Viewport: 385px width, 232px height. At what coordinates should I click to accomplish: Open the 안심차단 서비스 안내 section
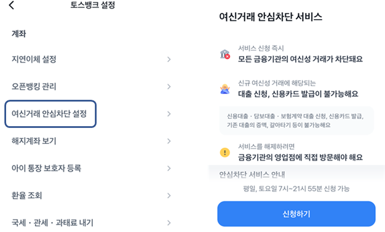[x=252, y=175]
